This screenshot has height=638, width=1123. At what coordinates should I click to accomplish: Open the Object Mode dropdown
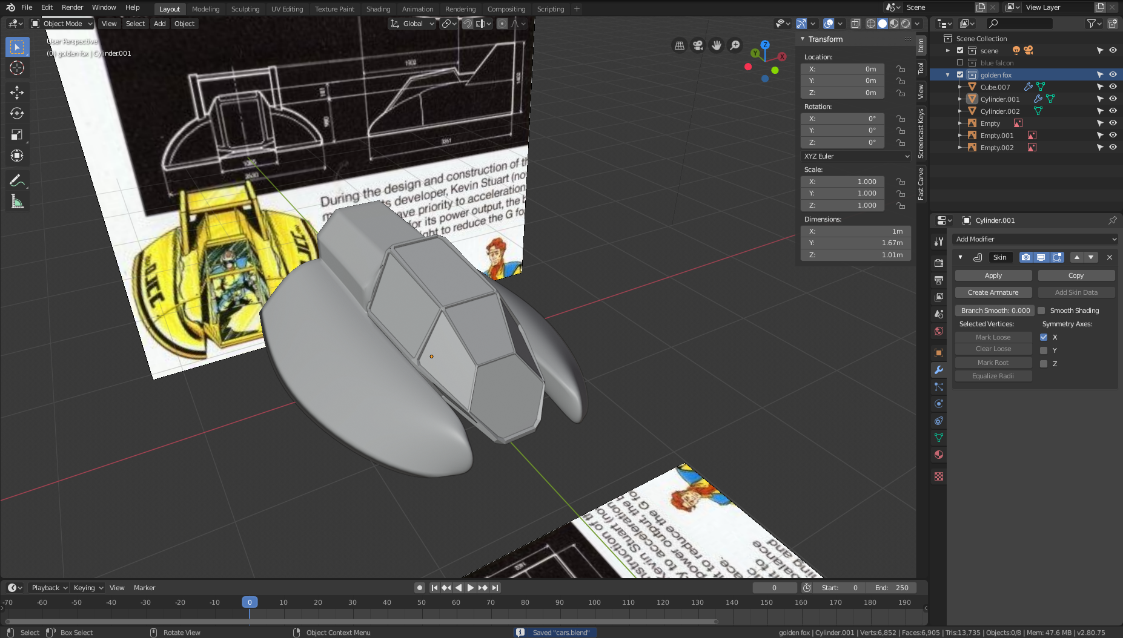tap(62, 24)
